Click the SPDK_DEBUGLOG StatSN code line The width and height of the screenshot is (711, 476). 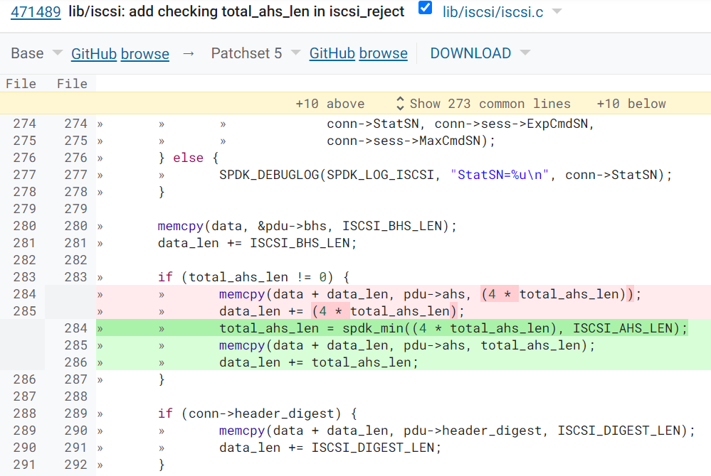446,175
